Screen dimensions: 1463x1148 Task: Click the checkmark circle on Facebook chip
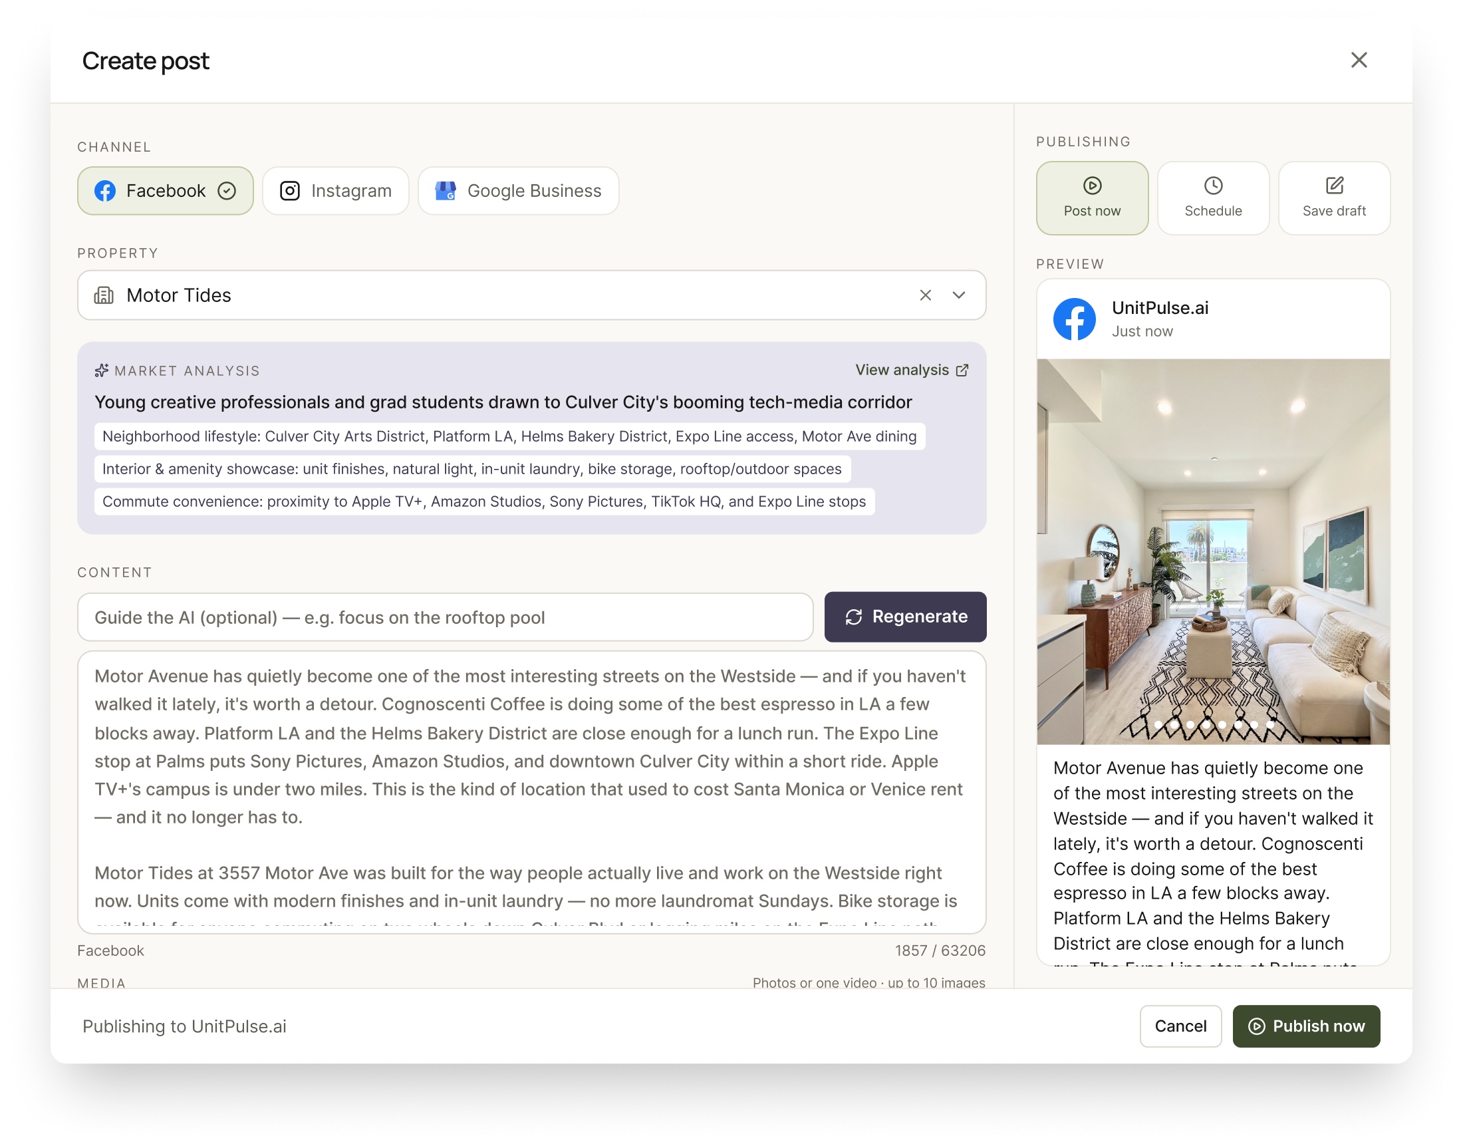click(227, 191)
